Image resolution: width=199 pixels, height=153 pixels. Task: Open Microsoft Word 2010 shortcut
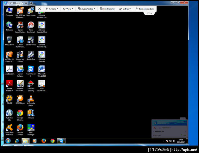42,71
